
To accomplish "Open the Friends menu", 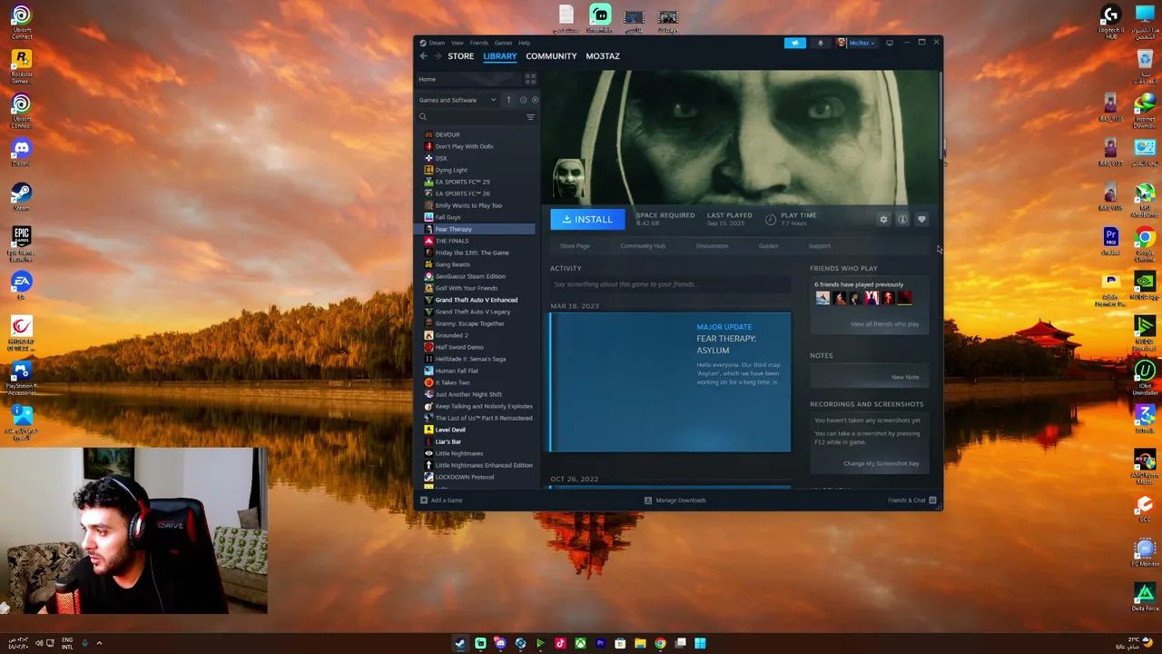I will pyautogui.click(x=478, y=43).
